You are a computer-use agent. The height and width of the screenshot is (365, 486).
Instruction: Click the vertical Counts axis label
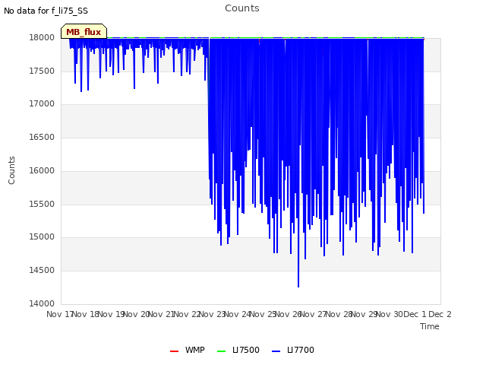click(11, 170)
